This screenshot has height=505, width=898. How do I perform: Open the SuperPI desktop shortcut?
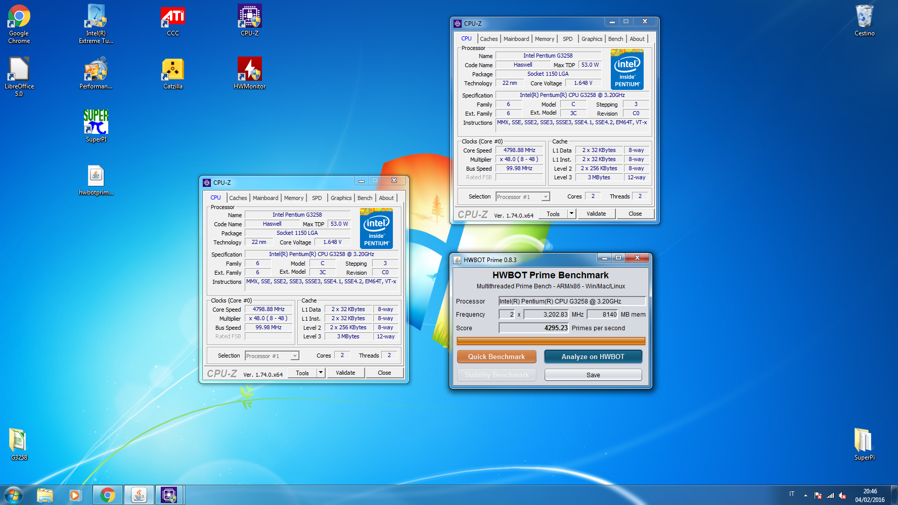pos(96,126)
